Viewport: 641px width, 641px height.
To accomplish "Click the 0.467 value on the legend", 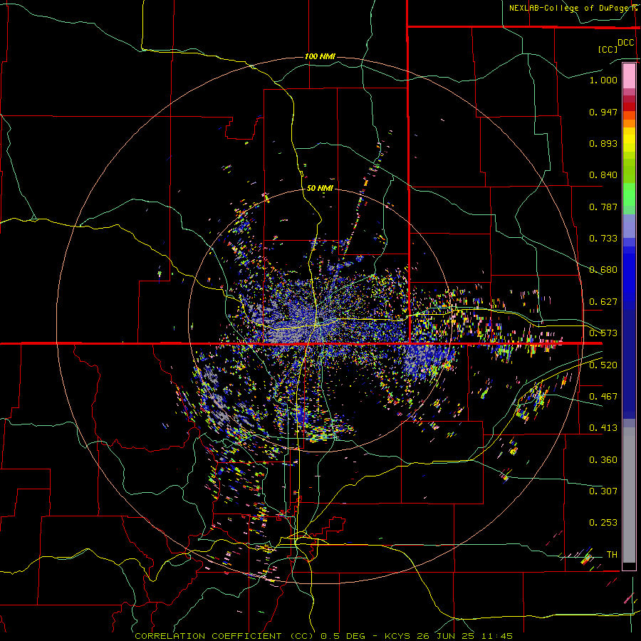I will click(603, 397).
